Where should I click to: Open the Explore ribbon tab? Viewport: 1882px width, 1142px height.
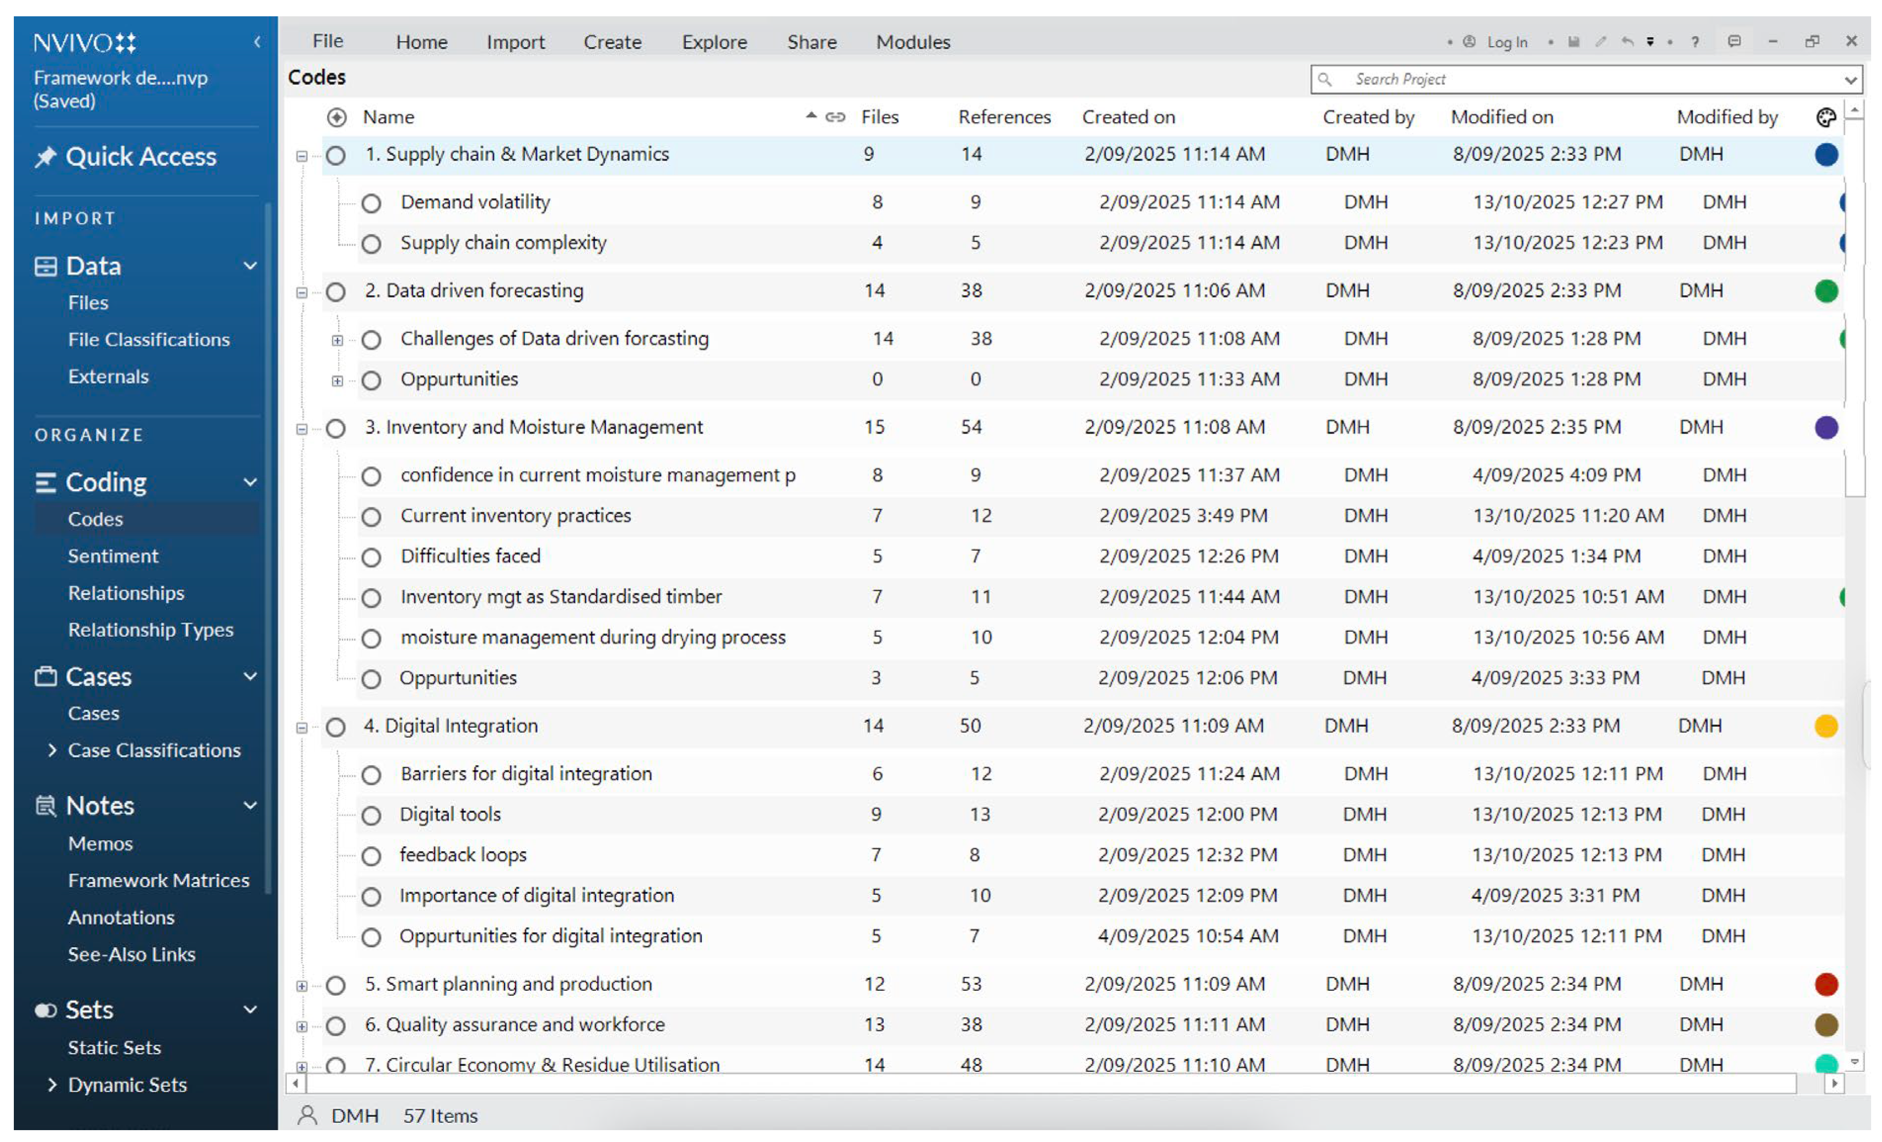(x=714, y=42)
